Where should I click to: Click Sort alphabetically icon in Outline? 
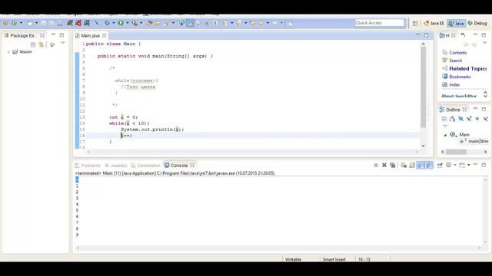tap(452, 119)
